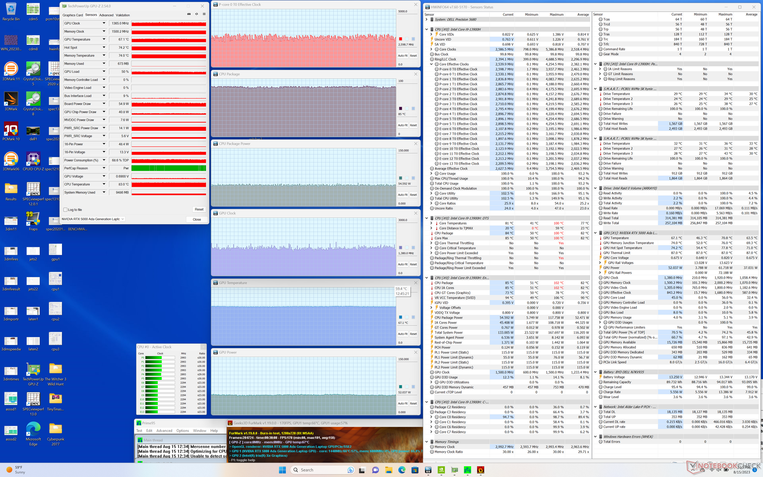The image size is (763, 477).
Task: Enable the Log to file checkbox
Action: 66,209
